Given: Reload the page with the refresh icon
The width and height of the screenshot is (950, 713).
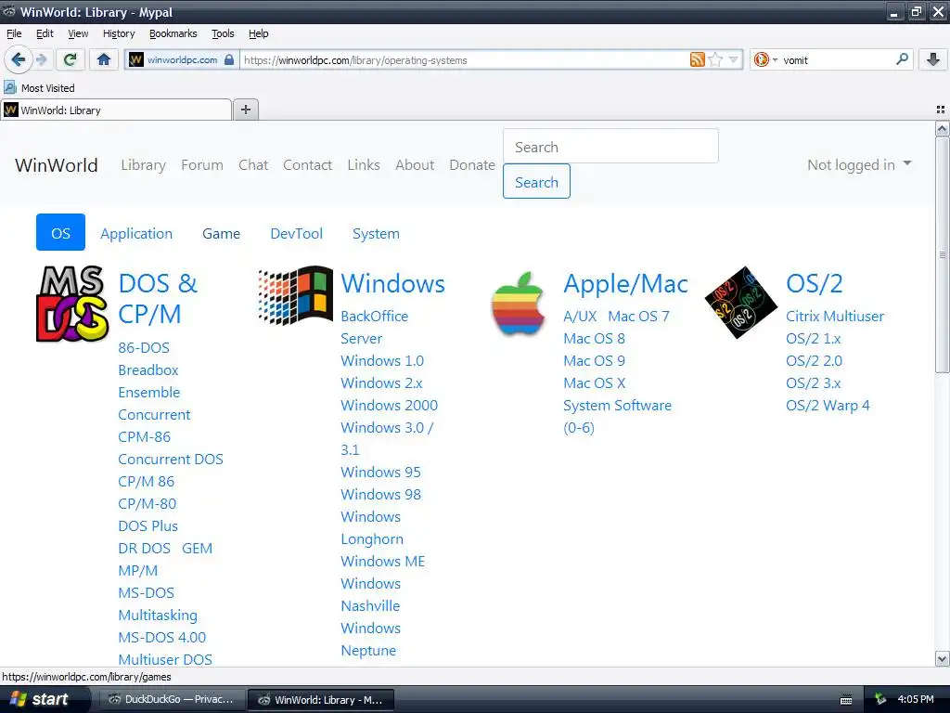Looking at the screenshot, I should coord(71,59).
